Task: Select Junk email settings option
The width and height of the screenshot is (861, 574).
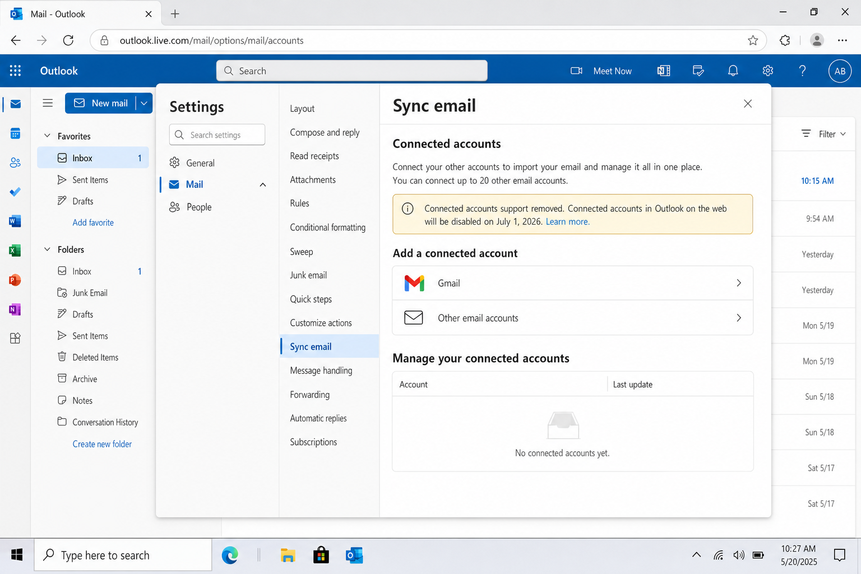Action: click(308, 275)
